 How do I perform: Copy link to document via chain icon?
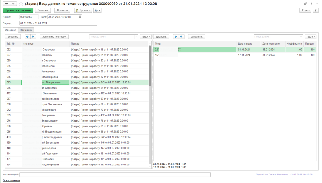tap(306, 3)
